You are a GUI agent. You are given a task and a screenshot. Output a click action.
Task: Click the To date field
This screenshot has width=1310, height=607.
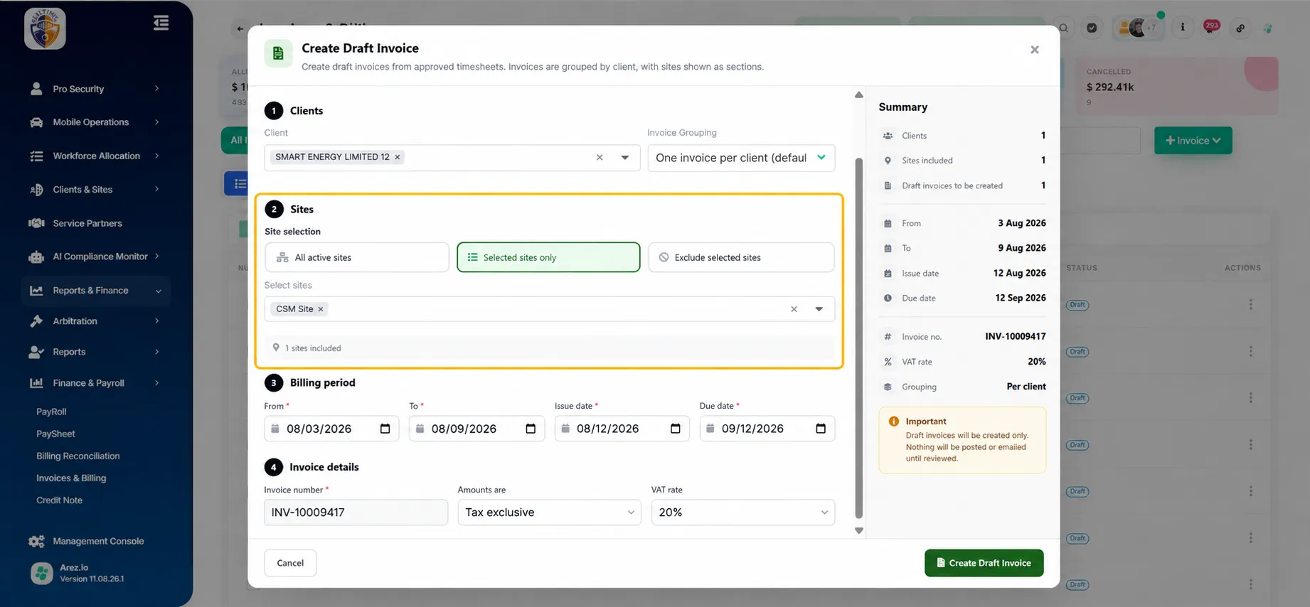pos(476,429)
